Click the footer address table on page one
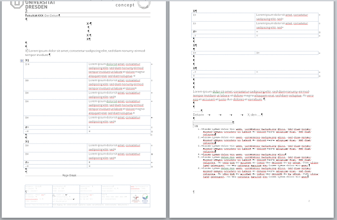337x220 pixels. pyautogui.click(x=88, y=196)
